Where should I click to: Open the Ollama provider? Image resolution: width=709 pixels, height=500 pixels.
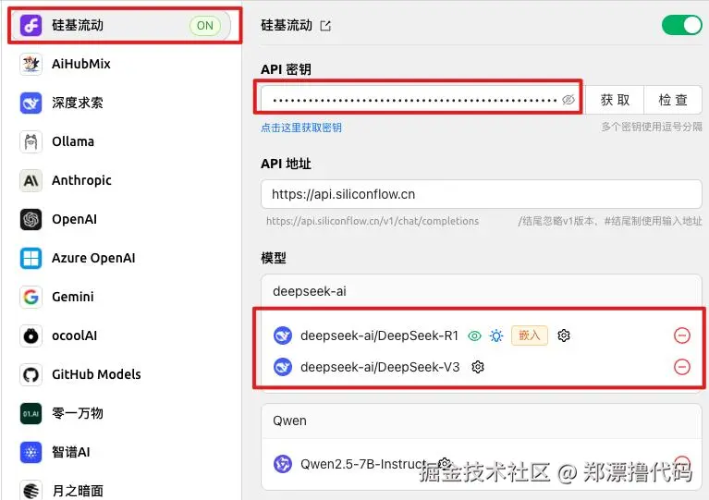(x=121, y=141)
